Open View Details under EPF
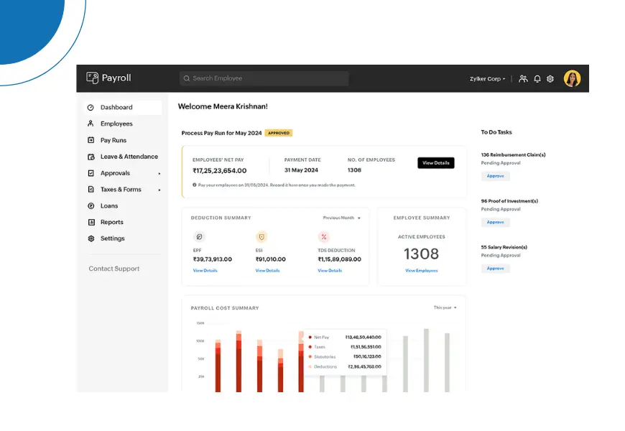This screenshot has height=431, width=625. coord(205,270)
